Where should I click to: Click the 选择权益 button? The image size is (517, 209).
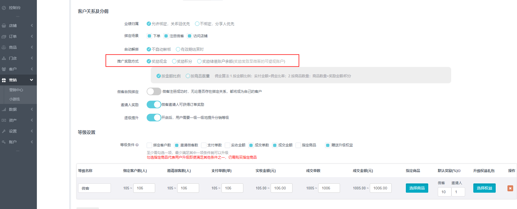pos(484,188)
